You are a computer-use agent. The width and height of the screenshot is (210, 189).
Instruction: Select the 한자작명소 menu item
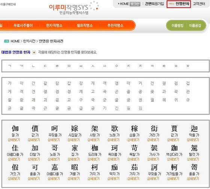coord(54,26)
